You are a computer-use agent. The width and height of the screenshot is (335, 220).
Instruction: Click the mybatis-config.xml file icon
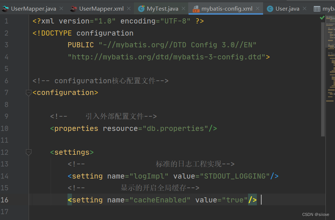point(196,9)
